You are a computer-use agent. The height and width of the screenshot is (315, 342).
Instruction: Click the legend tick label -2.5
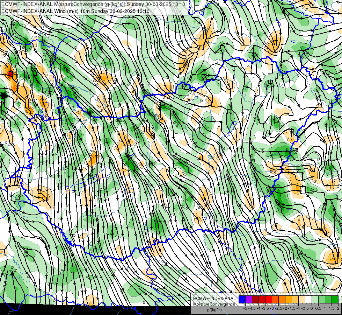point(278,308)
